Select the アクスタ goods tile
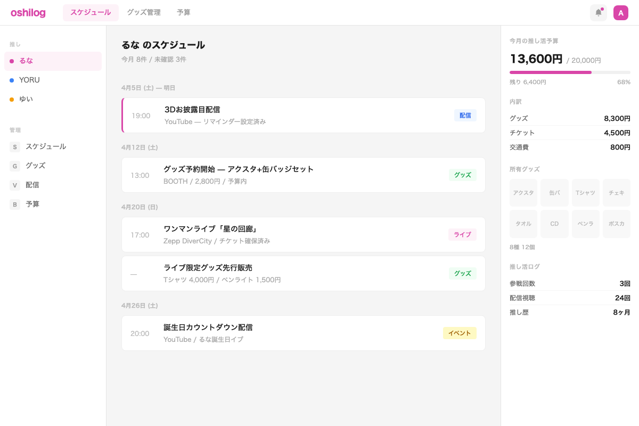 point(523,193)
